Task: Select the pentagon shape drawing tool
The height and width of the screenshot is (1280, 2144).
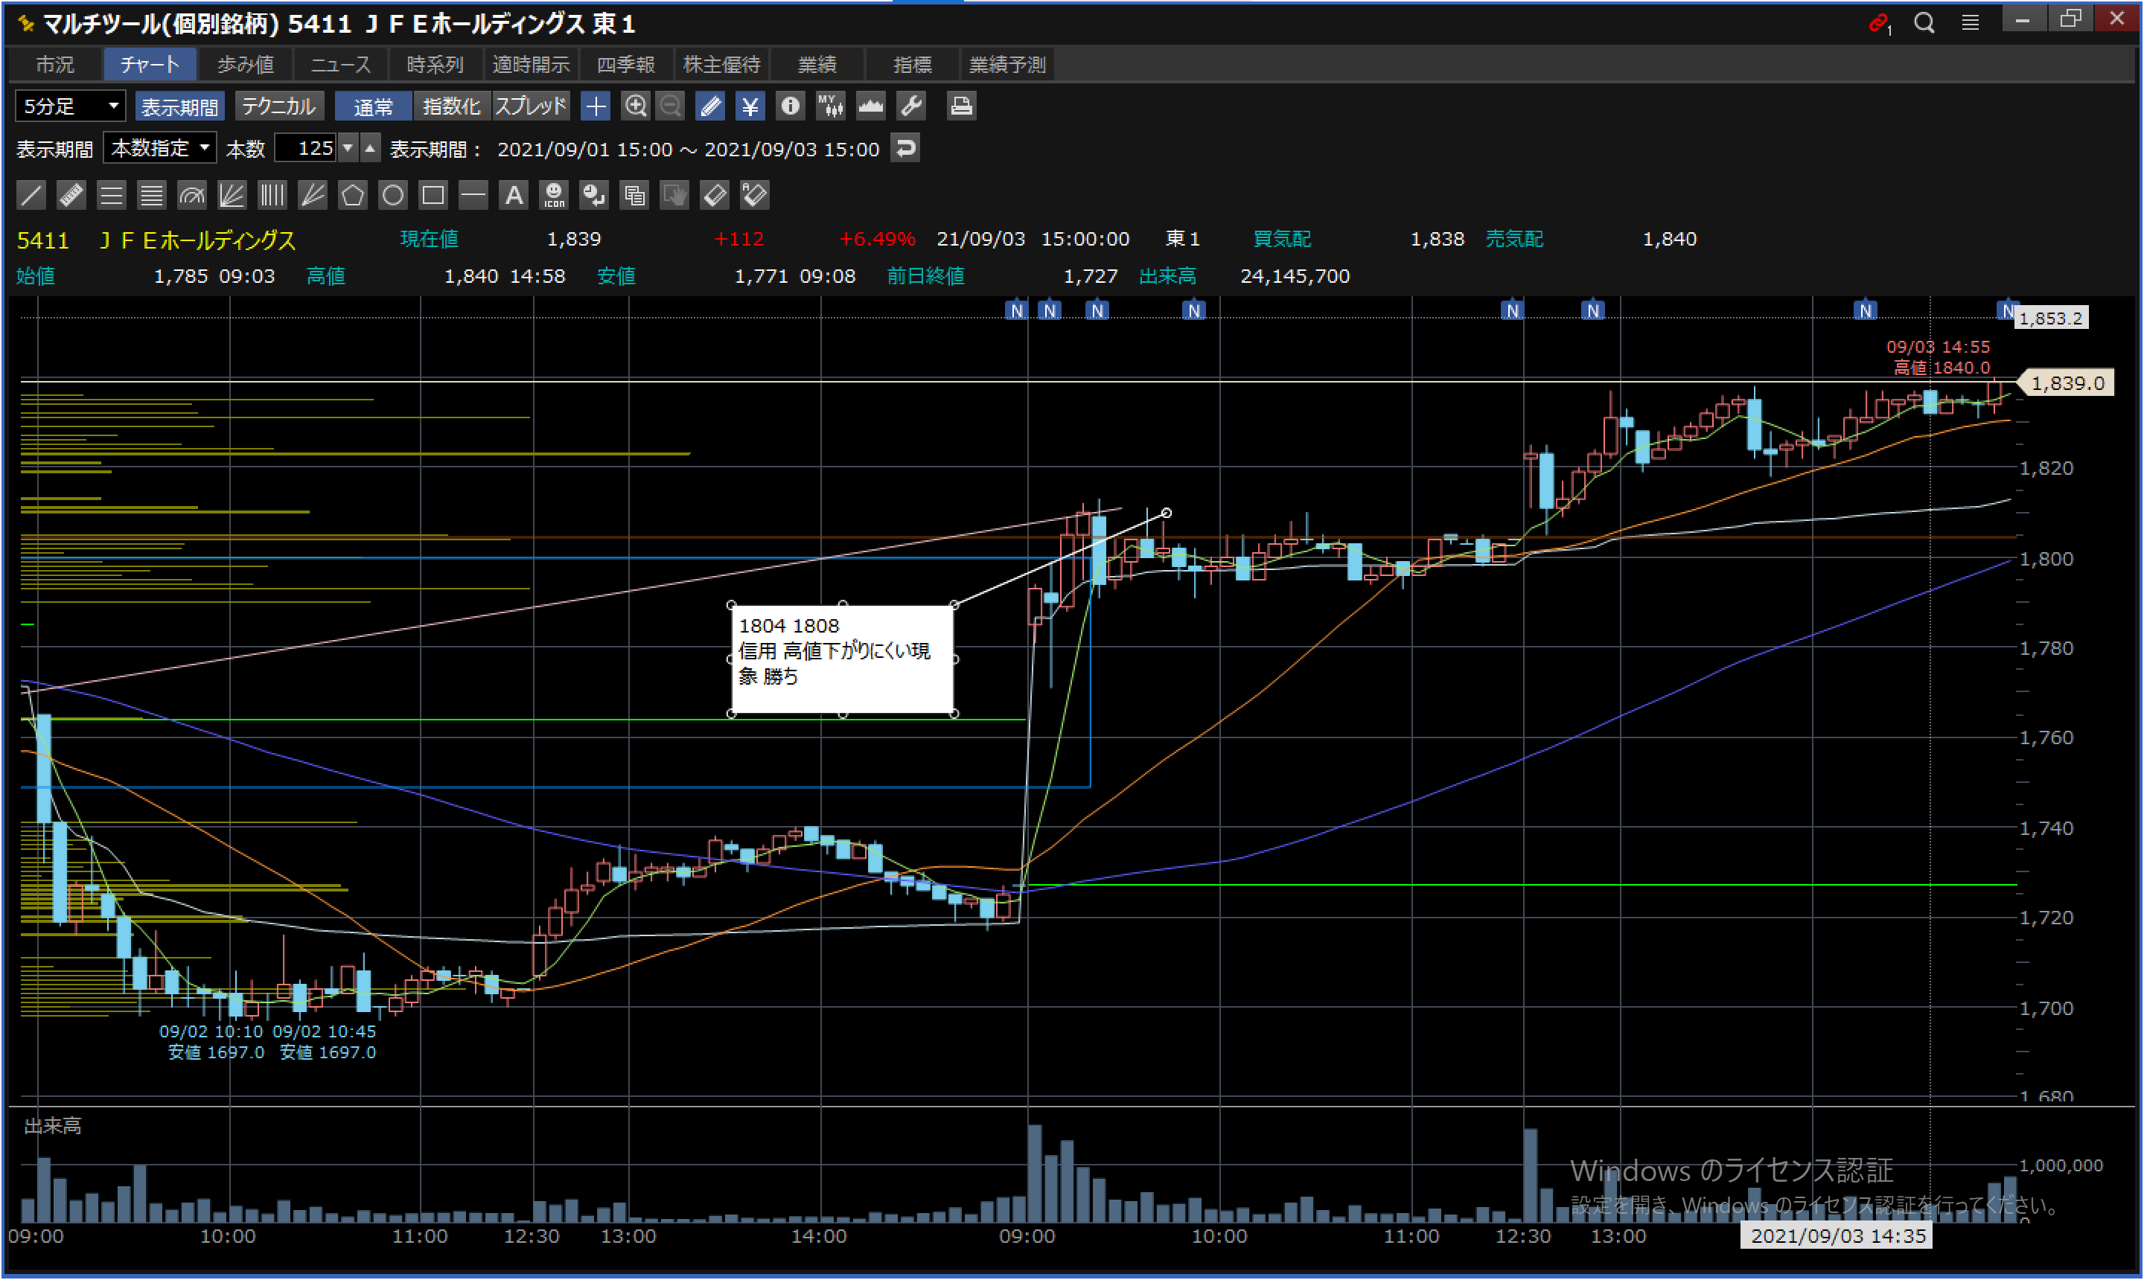Action: 352,195
